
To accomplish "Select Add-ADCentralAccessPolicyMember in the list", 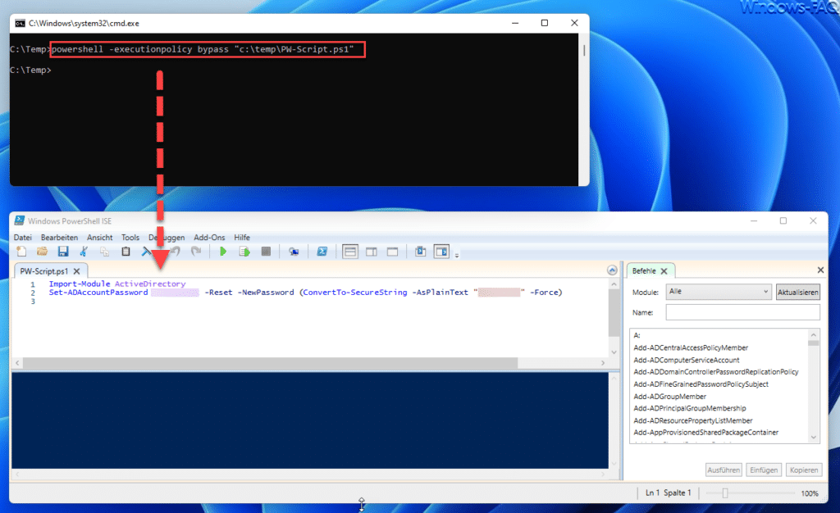I will [691, 347].
